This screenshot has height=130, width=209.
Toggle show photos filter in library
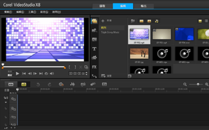[x=149, y=21]
